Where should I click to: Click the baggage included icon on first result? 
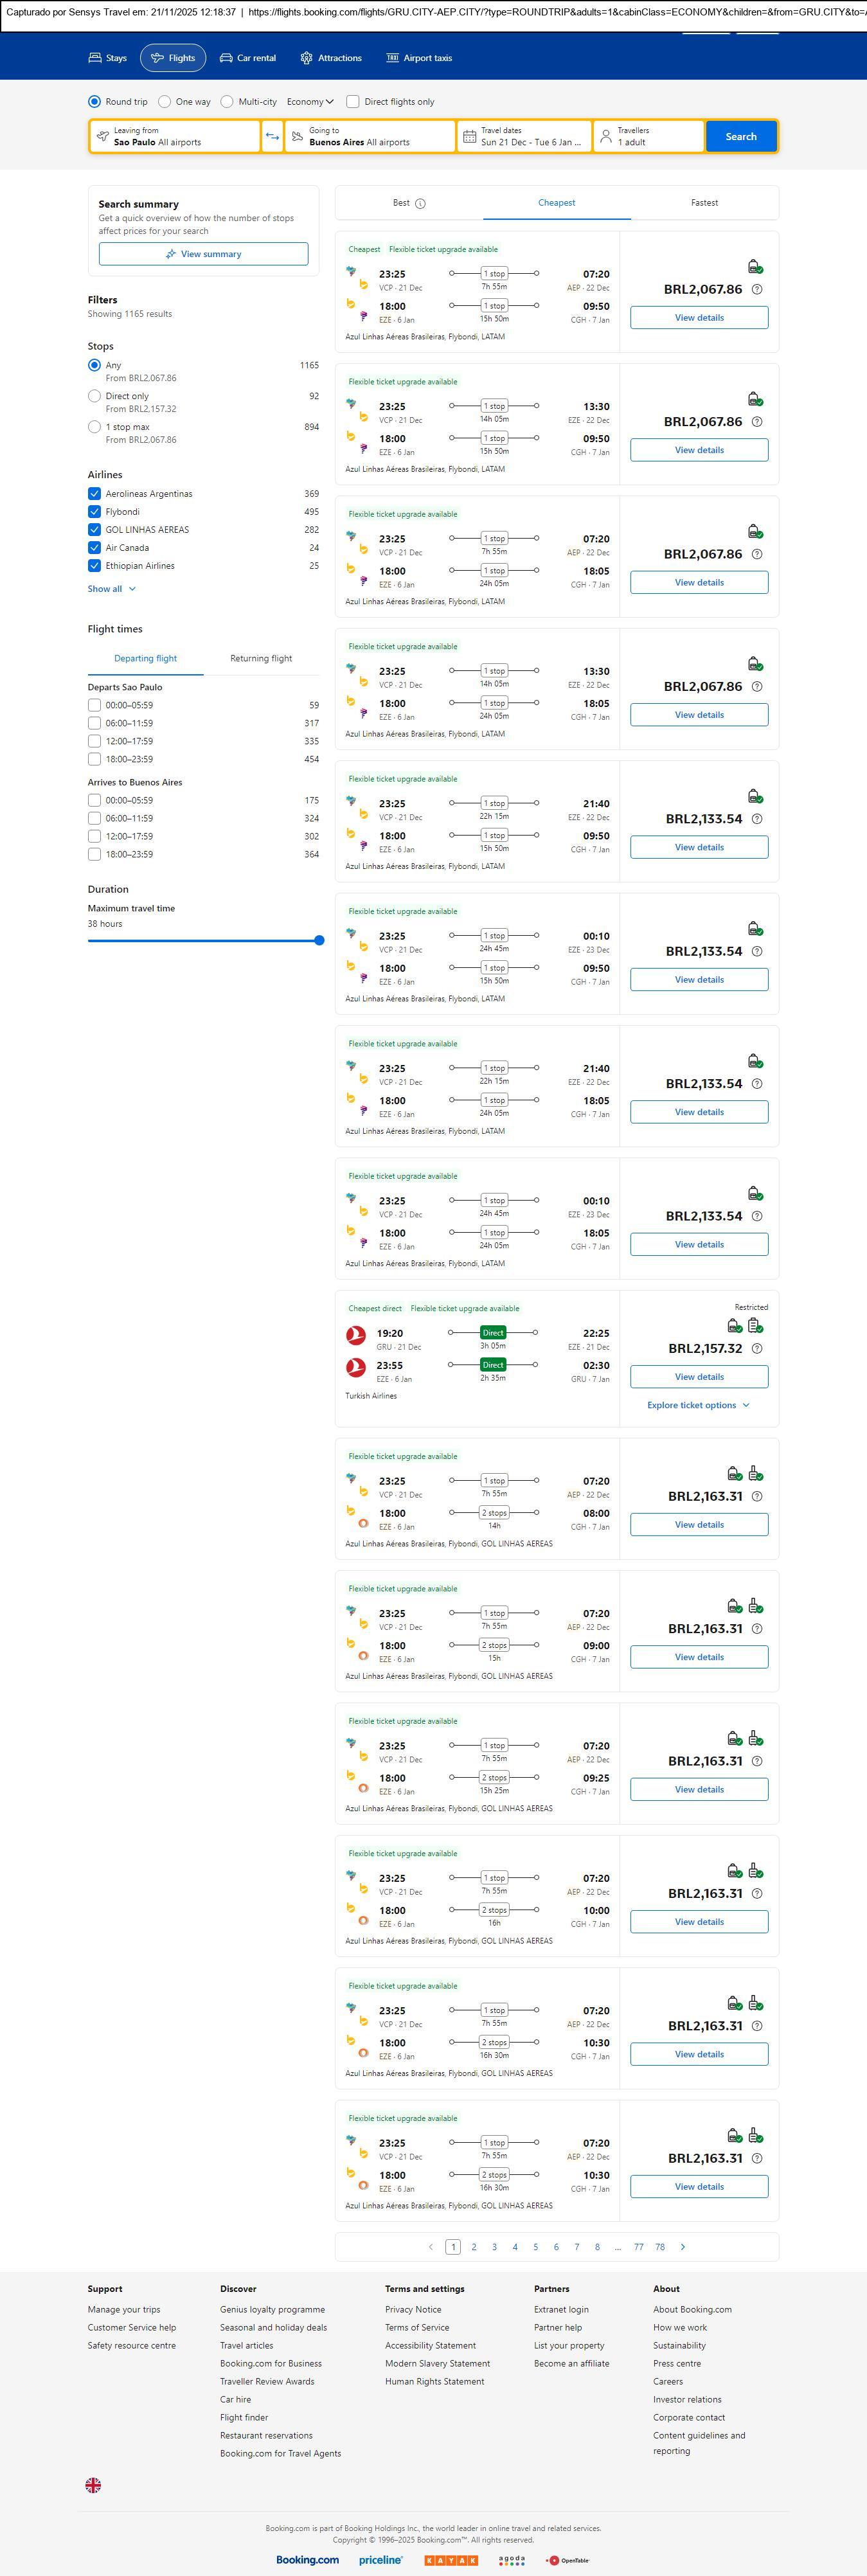pos(755,266)
